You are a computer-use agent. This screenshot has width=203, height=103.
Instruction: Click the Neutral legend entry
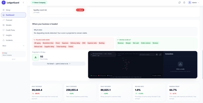(110, 76)
